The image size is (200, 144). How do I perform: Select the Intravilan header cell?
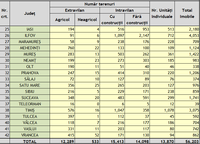[x=124, y=10]
